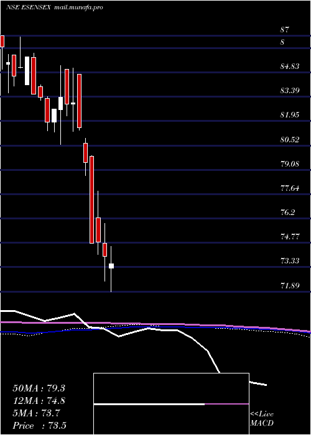Click the 83.39 price level label
The height and width of the screenshot is (435, 311).
pyautogui.click(x=290, y=91)
